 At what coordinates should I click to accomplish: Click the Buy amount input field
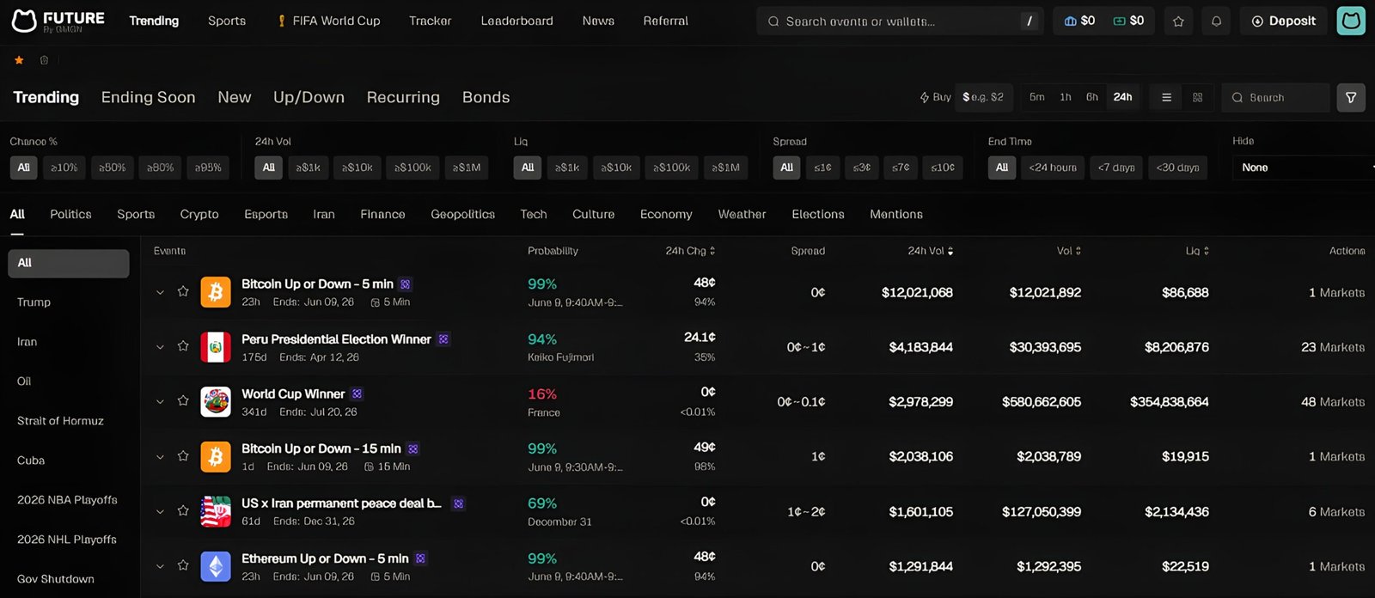(x=984, y=97)
